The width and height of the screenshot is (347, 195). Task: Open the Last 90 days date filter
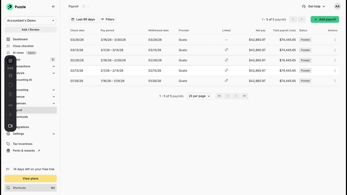[83, 19]
